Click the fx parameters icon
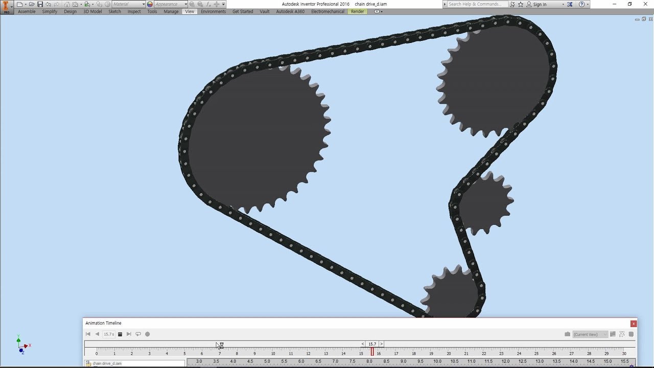The height and width of the screenshot is (368, 654). coord(207,4)
